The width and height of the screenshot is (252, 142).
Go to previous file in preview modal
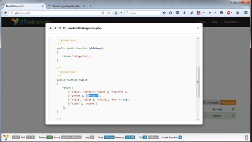51,28
